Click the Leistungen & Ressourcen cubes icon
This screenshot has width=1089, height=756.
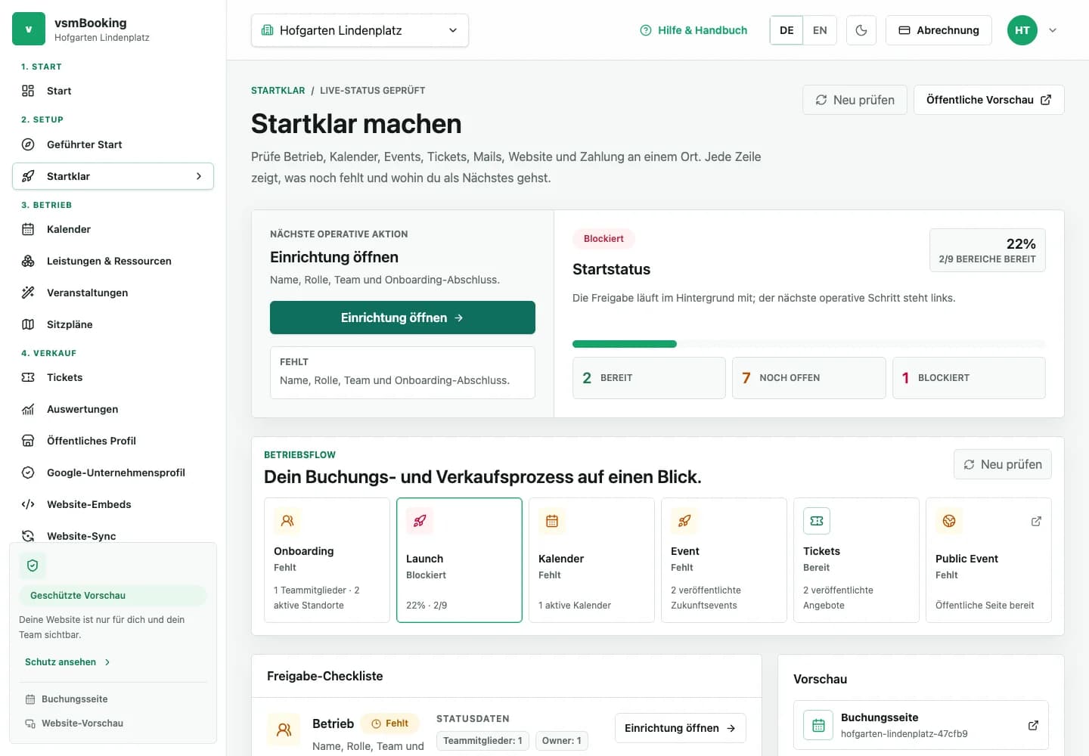pos(28,261)
